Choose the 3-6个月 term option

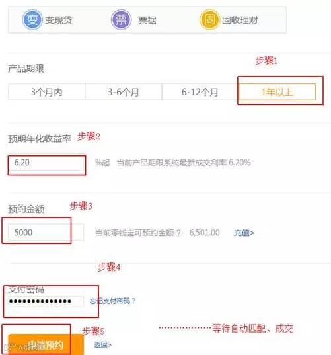tap(124, 92)
